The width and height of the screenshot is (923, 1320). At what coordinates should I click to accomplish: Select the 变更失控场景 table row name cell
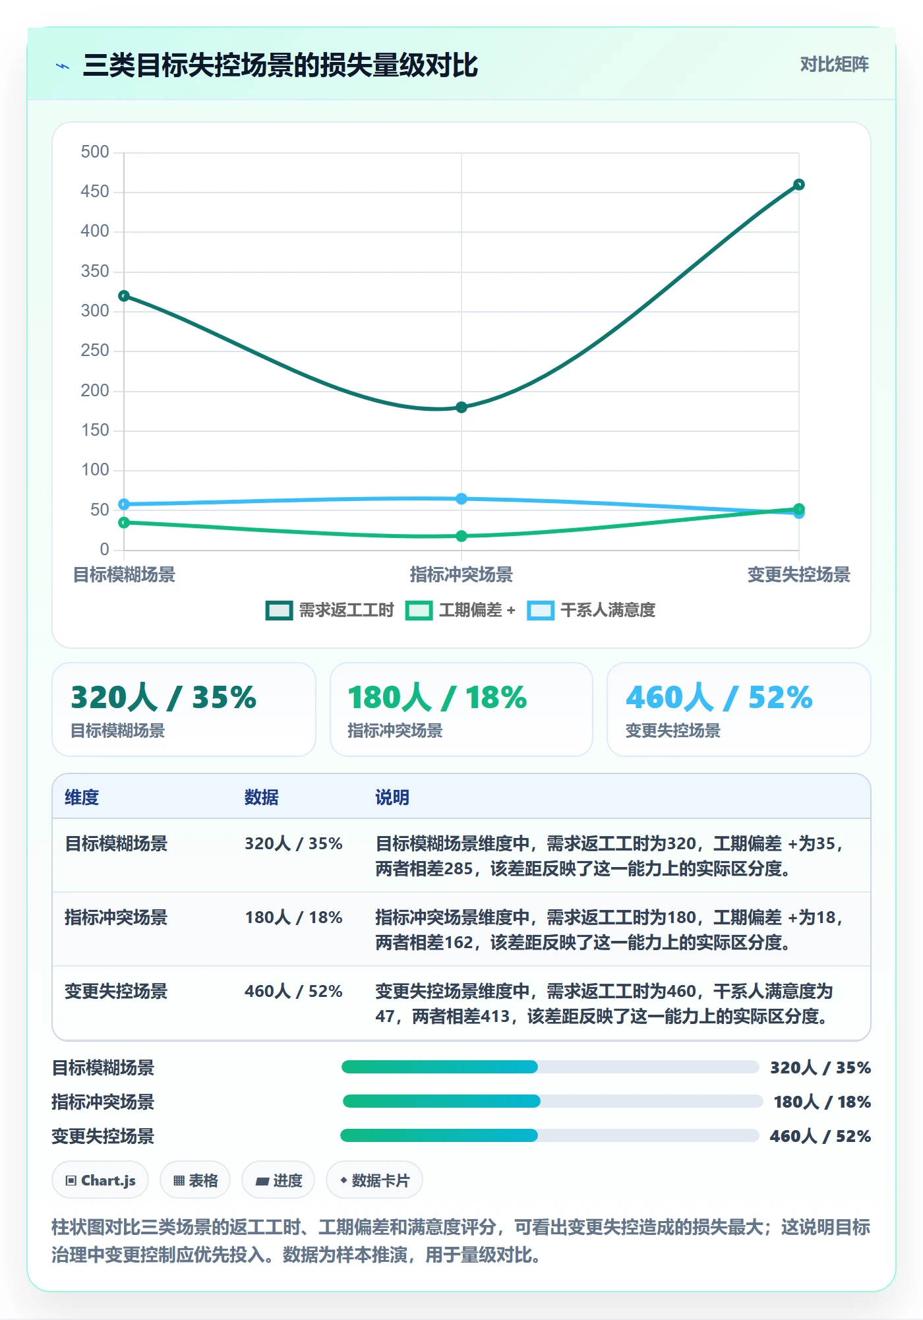tap(116, 991)
